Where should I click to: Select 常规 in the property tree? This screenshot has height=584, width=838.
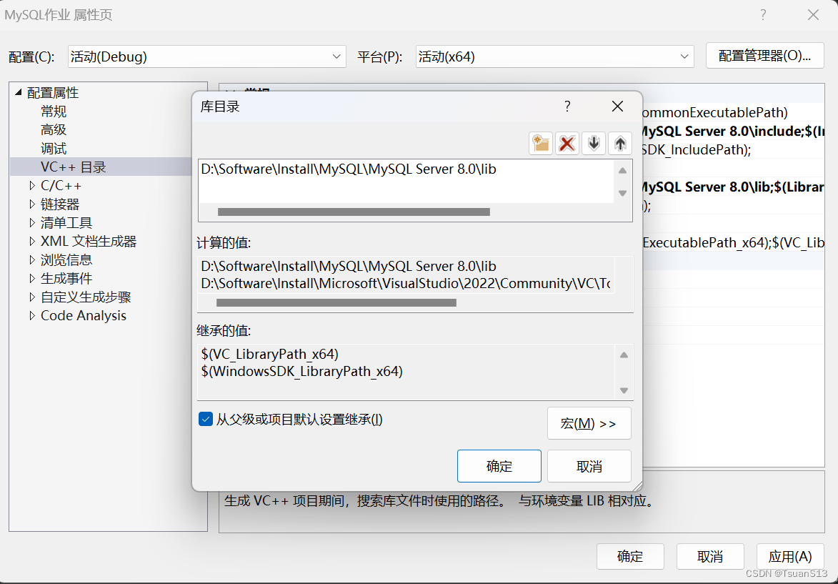pos(54,112)
